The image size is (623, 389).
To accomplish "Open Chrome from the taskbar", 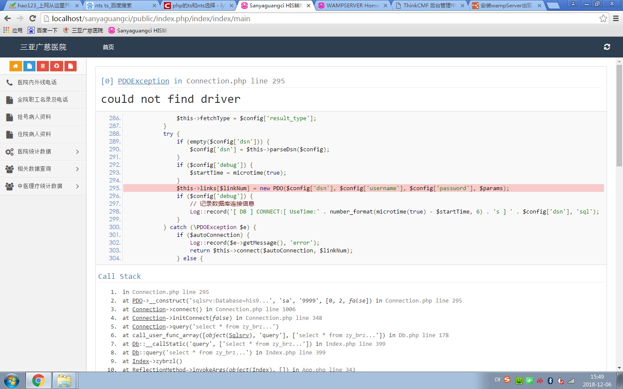I will coord(38,381).
